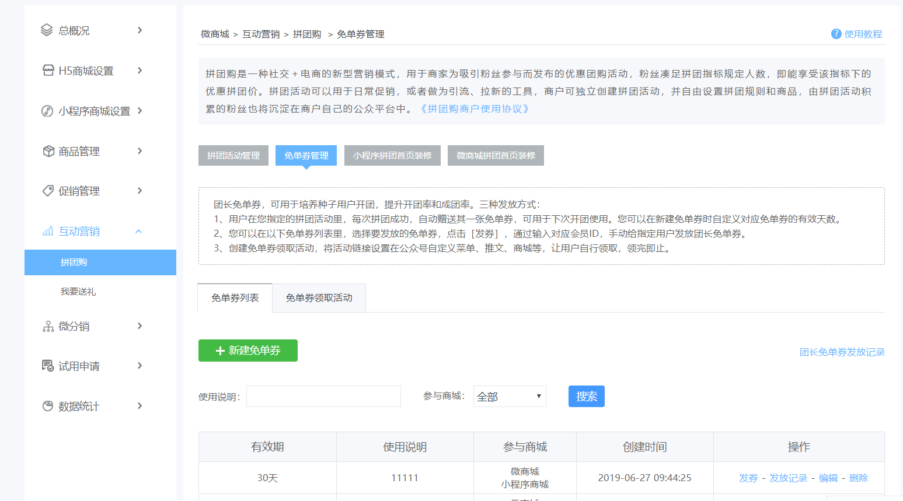Screen dimensions: 903x501
Task: Expand the 促销管理 menu chevron
Action: [140, 190]
